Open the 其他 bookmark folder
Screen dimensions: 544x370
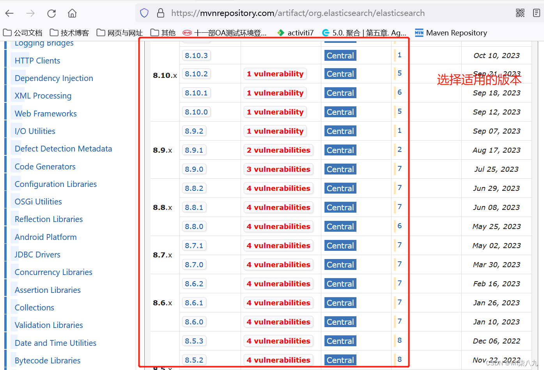point(163,33)
